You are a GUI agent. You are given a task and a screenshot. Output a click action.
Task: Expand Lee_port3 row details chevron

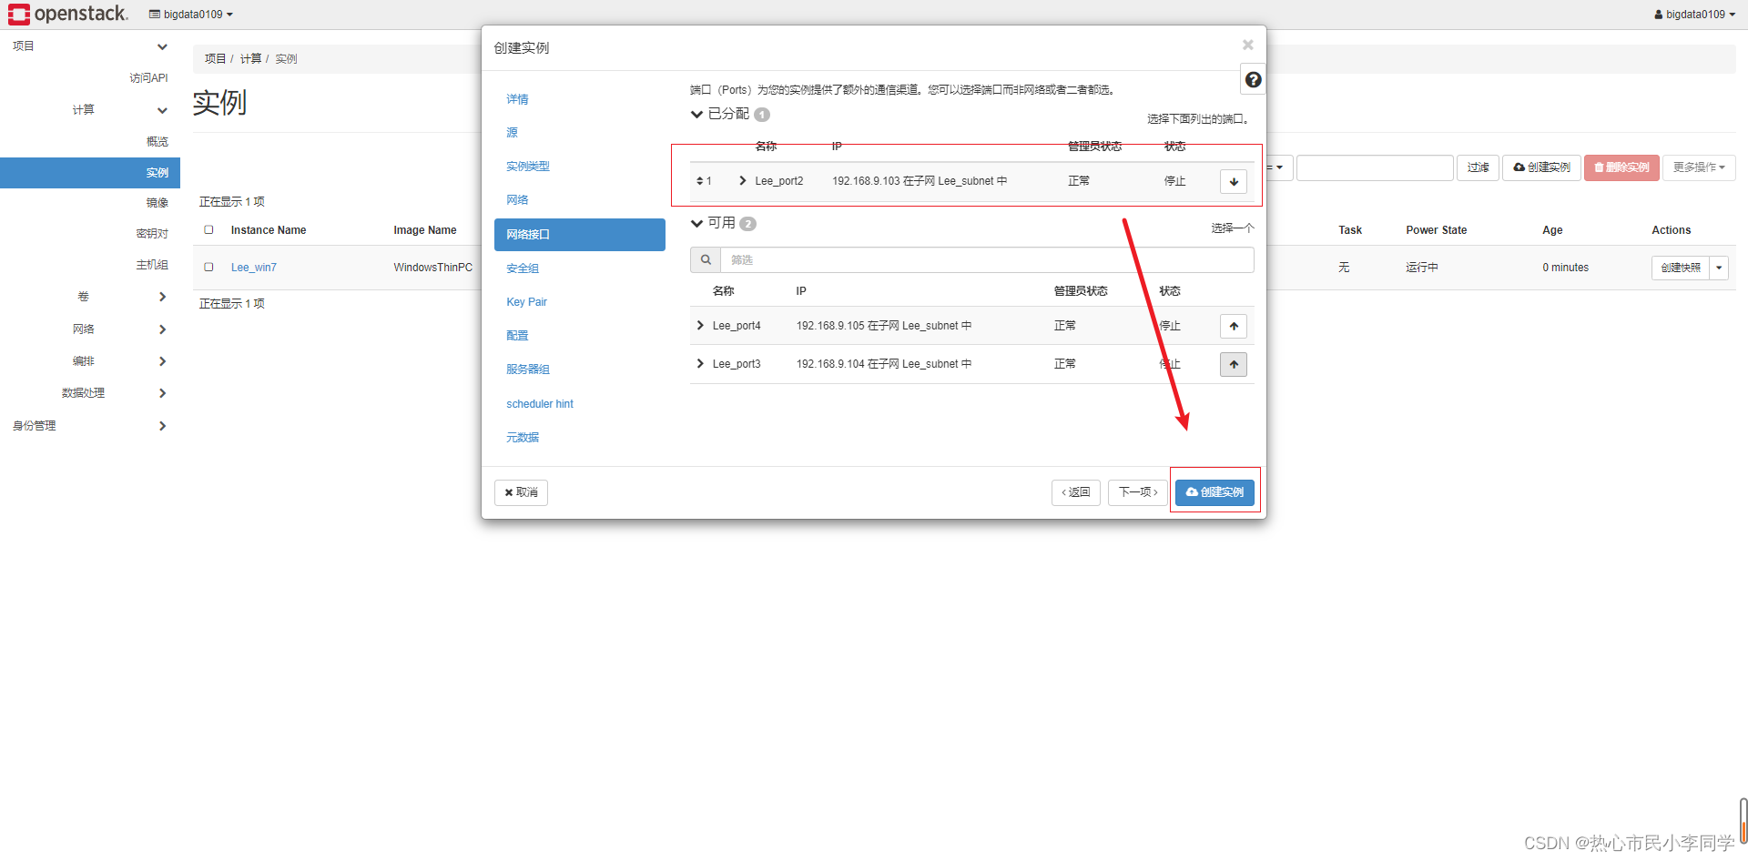700,363
